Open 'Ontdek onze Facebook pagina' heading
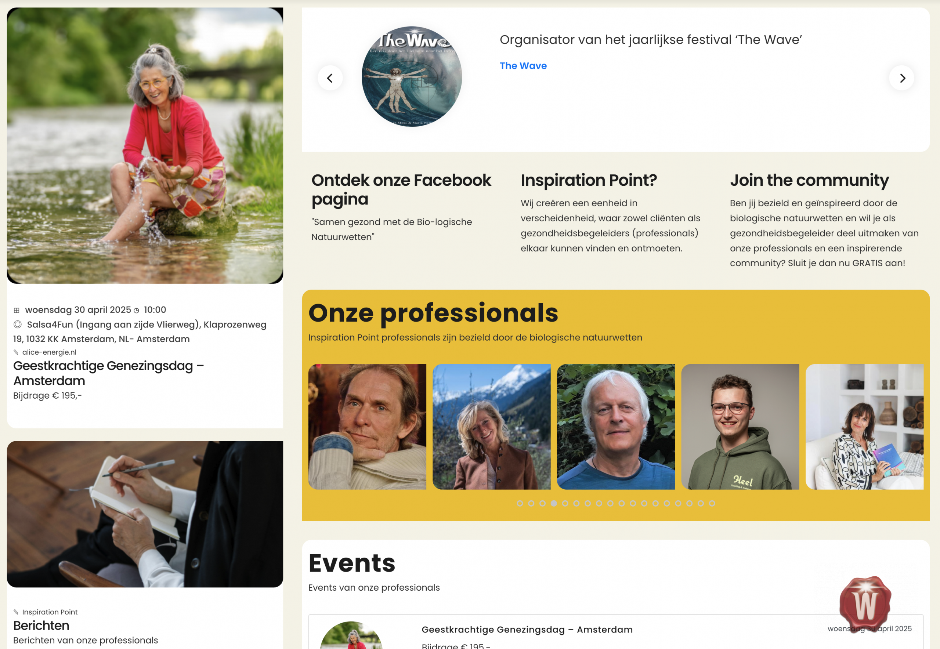 [401, 189]
